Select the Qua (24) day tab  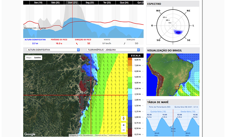coord(124,3)
